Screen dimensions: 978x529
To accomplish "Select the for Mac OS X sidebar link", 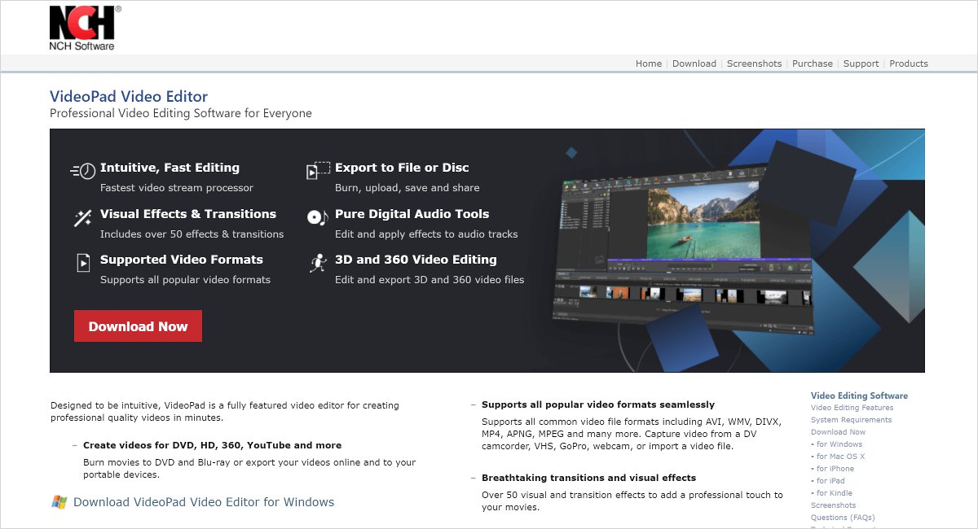I will [x=840, y=457].
